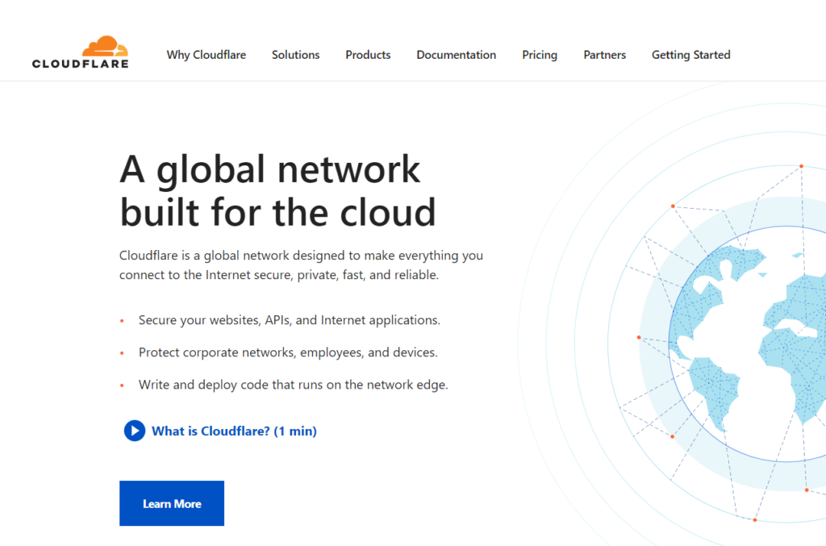Click the blue play video icon

[x=135, y=431]
